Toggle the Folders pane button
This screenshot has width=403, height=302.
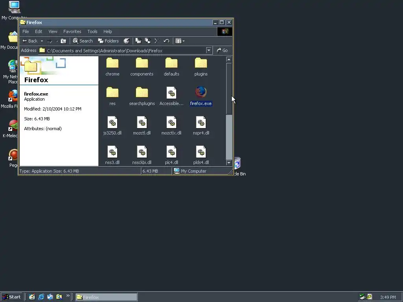click(x=109, y=41)
